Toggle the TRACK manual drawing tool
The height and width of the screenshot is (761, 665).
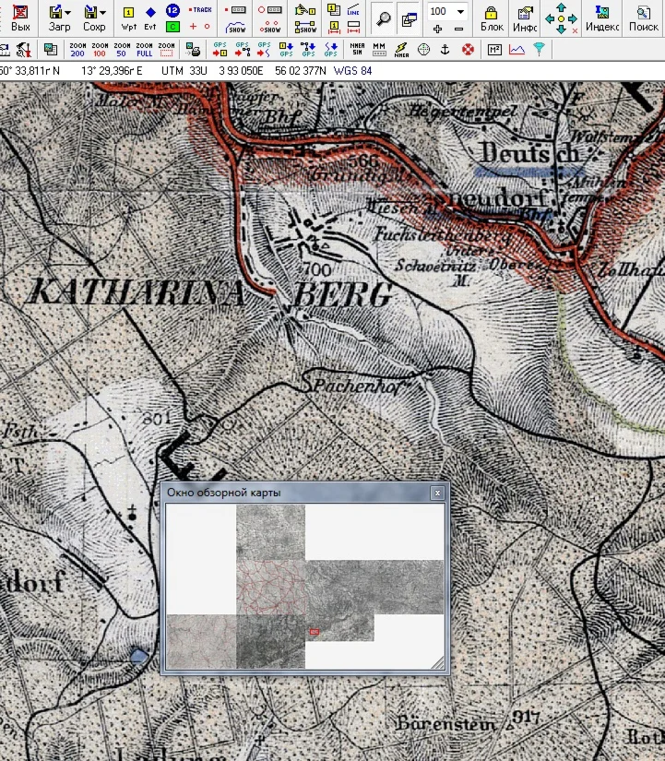(200, 10)
